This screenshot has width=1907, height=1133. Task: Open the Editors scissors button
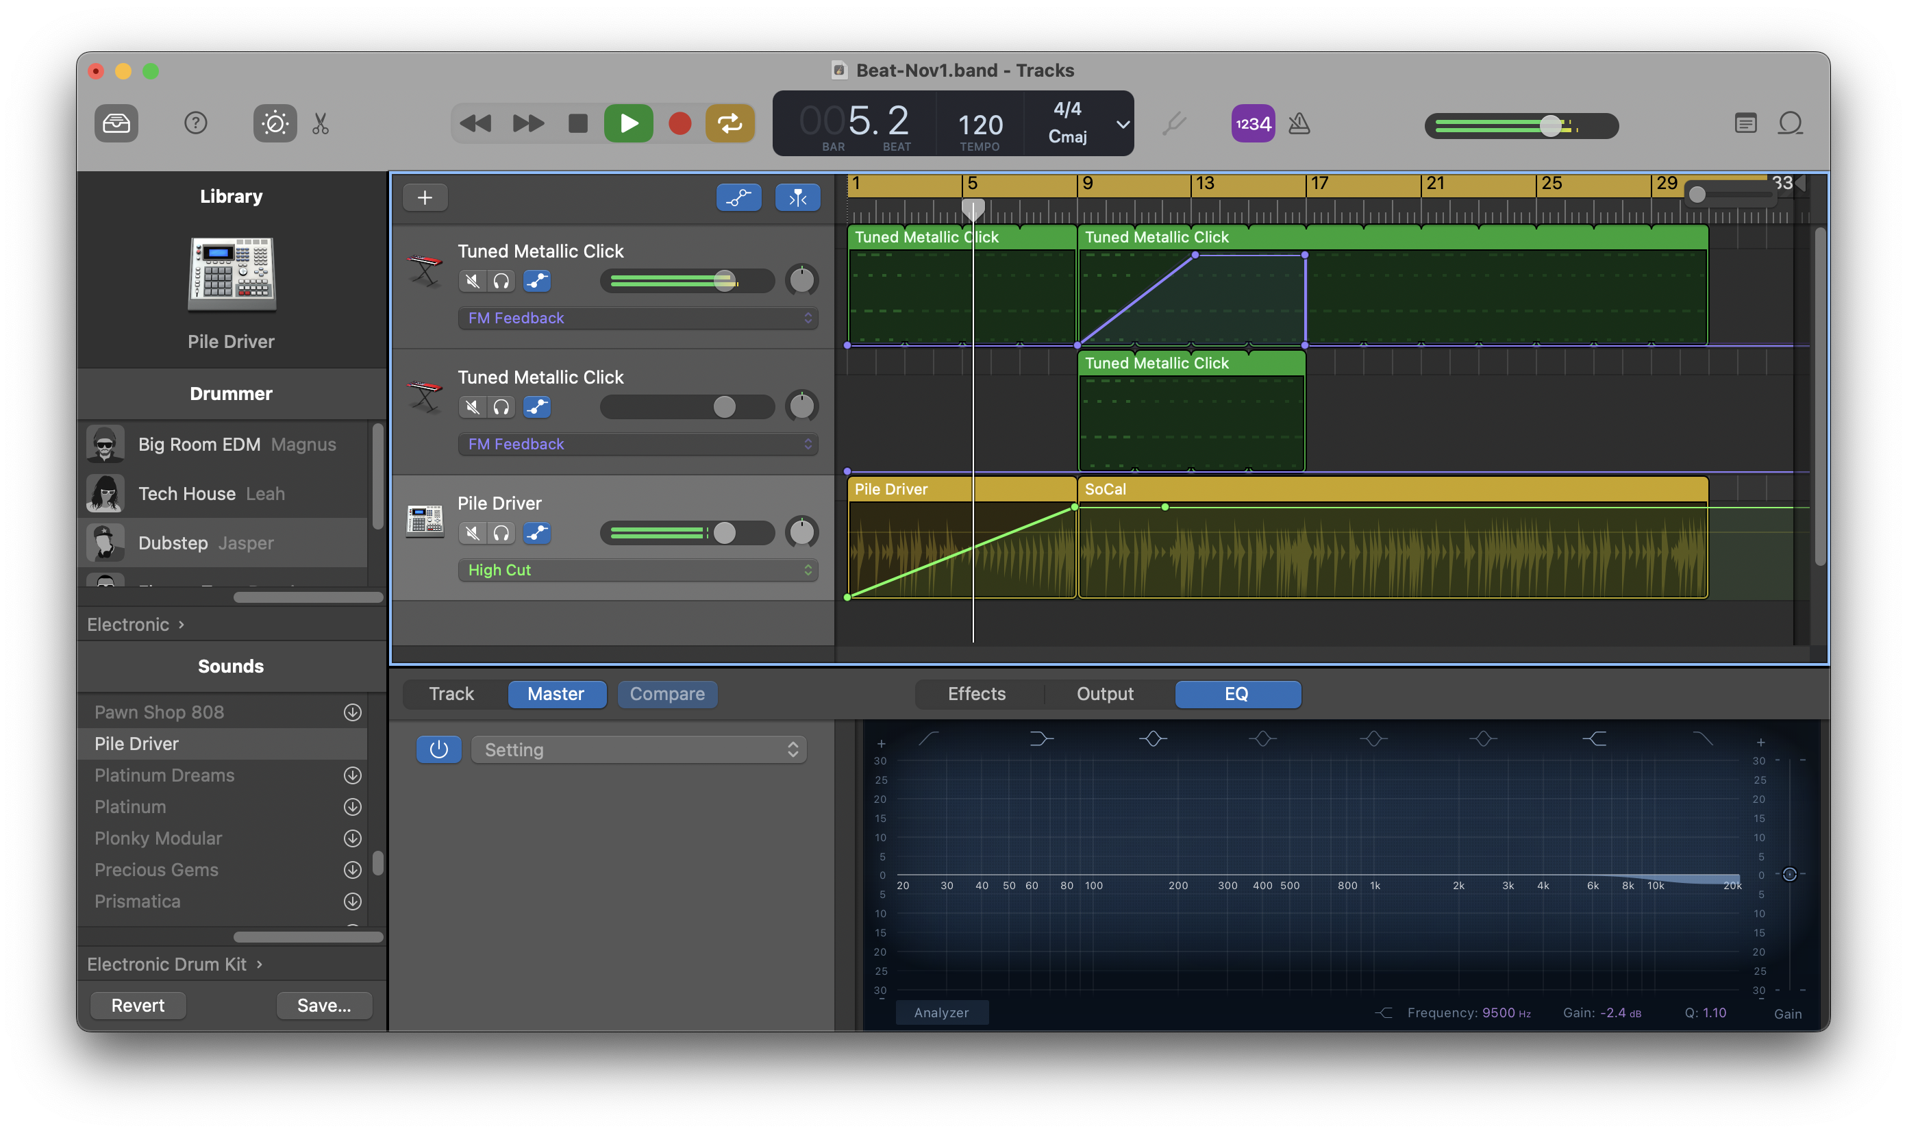coord(321,123)
